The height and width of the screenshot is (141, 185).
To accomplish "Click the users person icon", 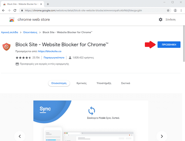I will [x=70, y=58].
